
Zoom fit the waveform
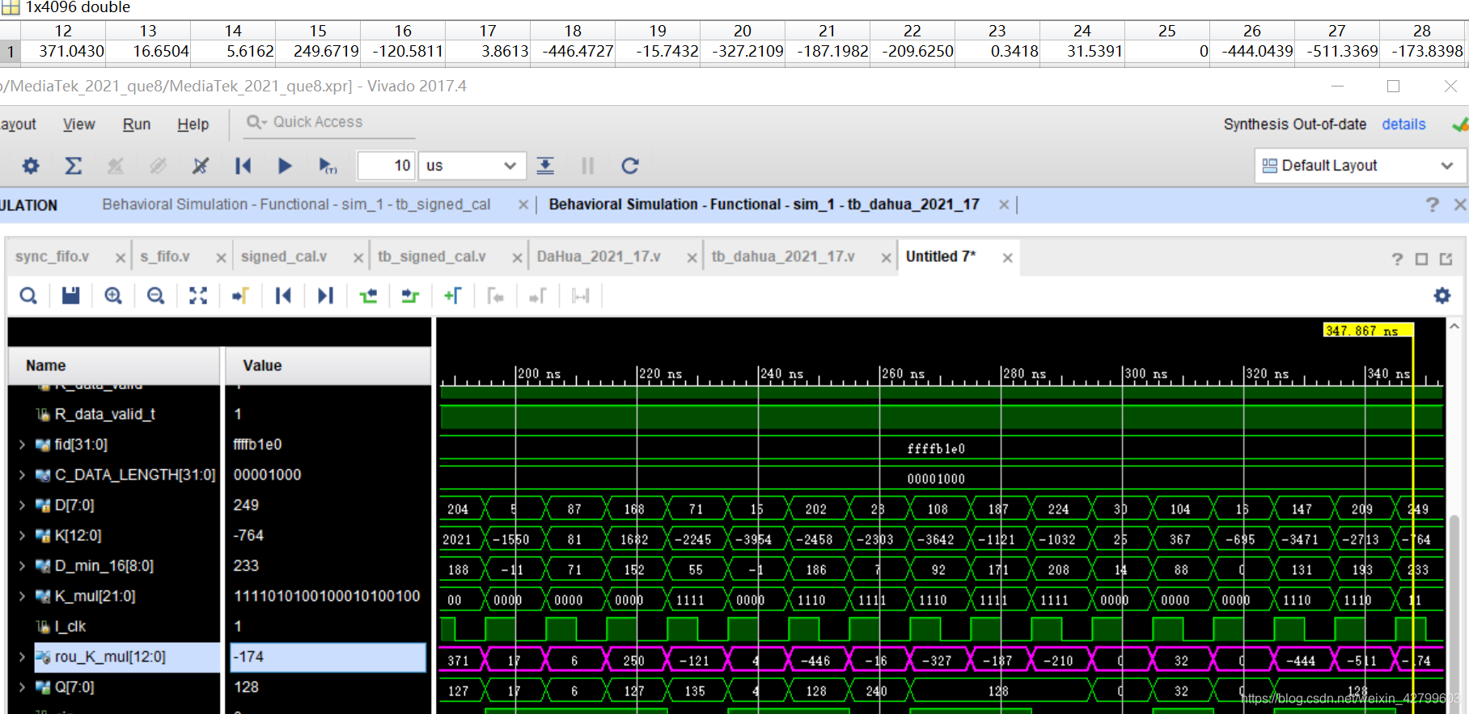point(198,296)
